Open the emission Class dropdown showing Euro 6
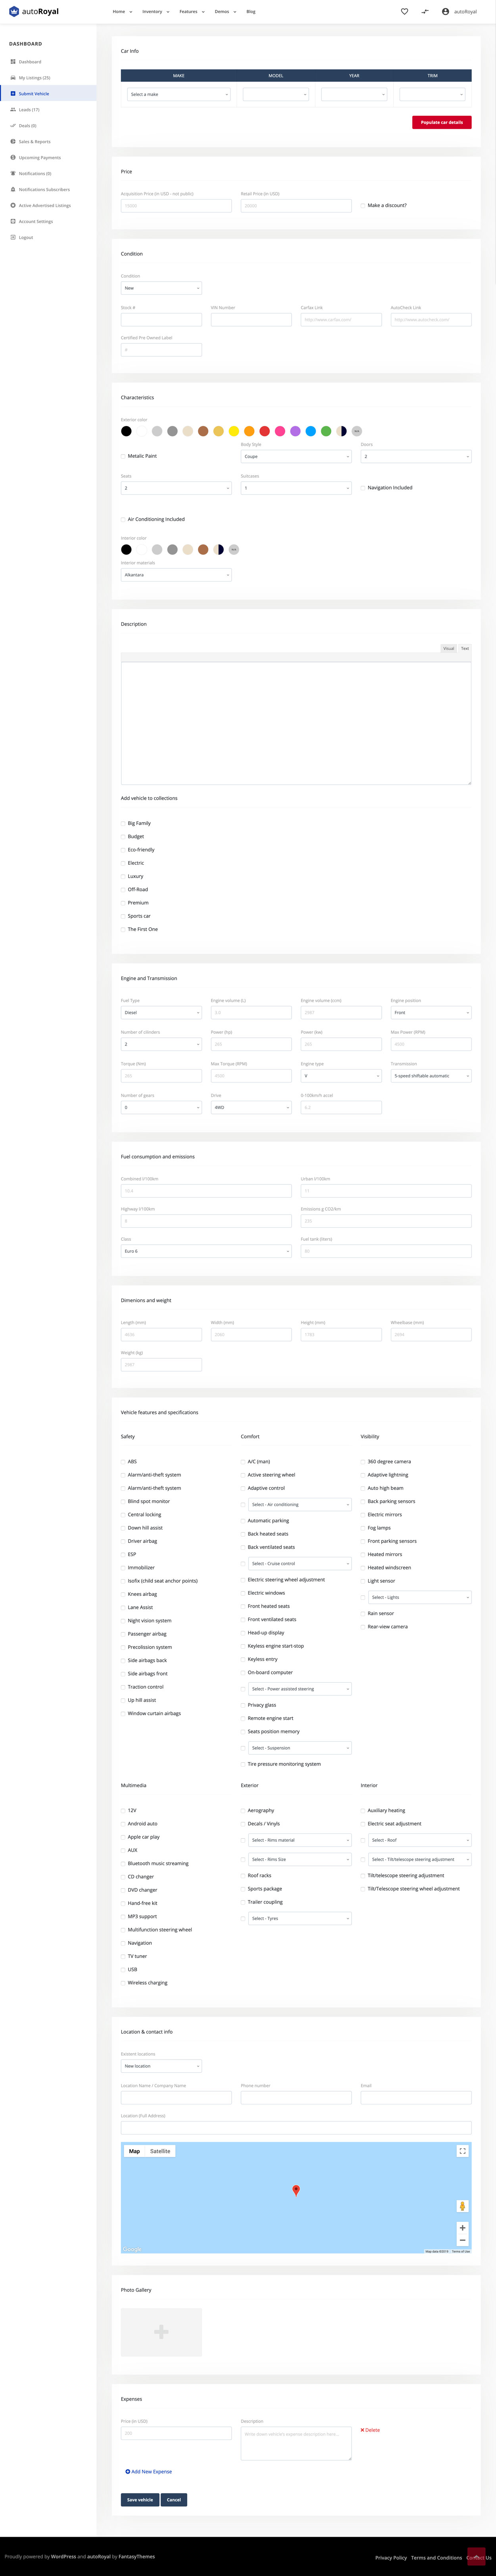The image size is (496, 2576). pyautogui.click(x=206, y=1252)
